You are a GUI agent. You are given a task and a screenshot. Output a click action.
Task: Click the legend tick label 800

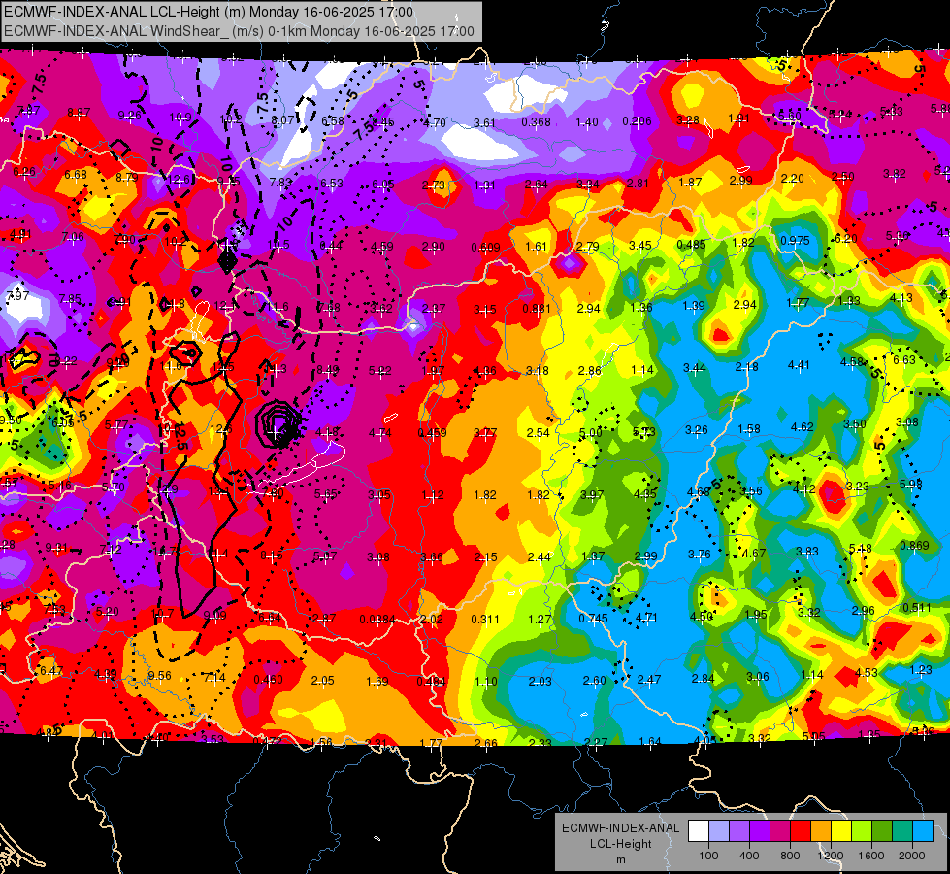coord(790,856)
